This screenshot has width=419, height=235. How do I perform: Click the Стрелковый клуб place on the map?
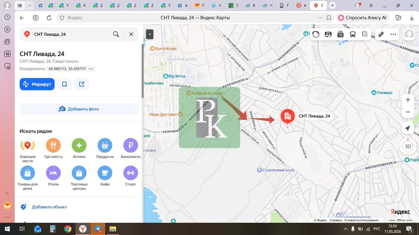[x=275, y=170]
